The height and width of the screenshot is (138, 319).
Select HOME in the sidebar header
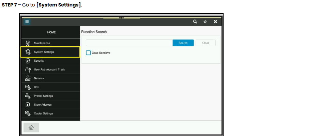[x=51, y=32]
